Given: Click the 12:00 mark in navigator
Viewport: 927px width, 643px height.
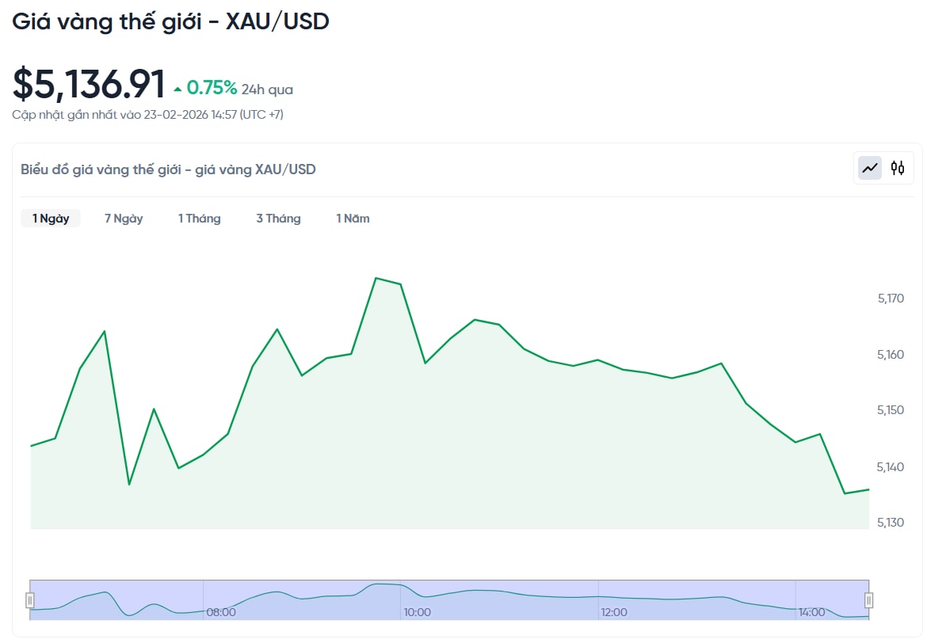Looking at the screenshot, I should point(614,612).
